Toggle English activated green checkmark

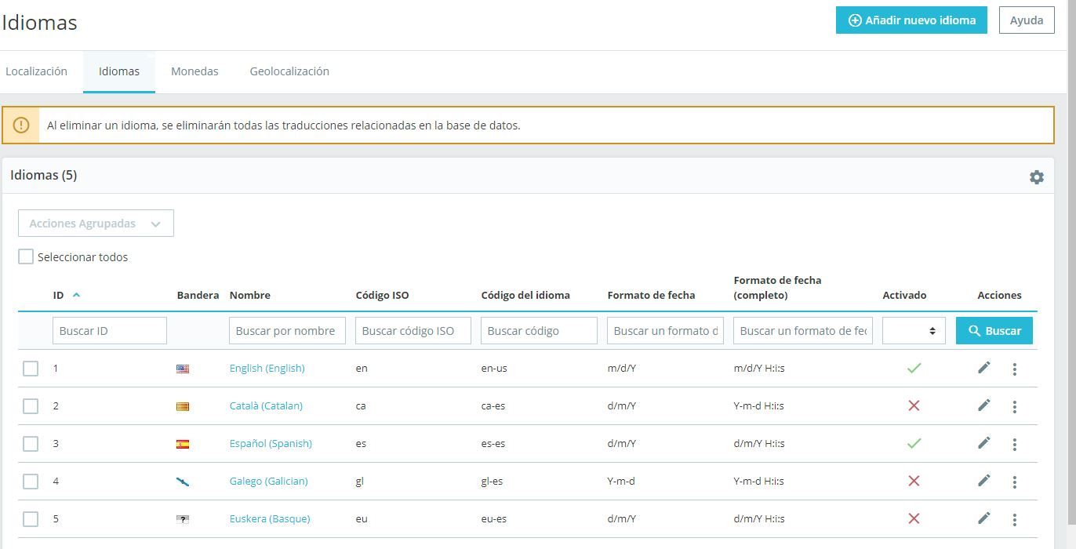tap(914, 368)
